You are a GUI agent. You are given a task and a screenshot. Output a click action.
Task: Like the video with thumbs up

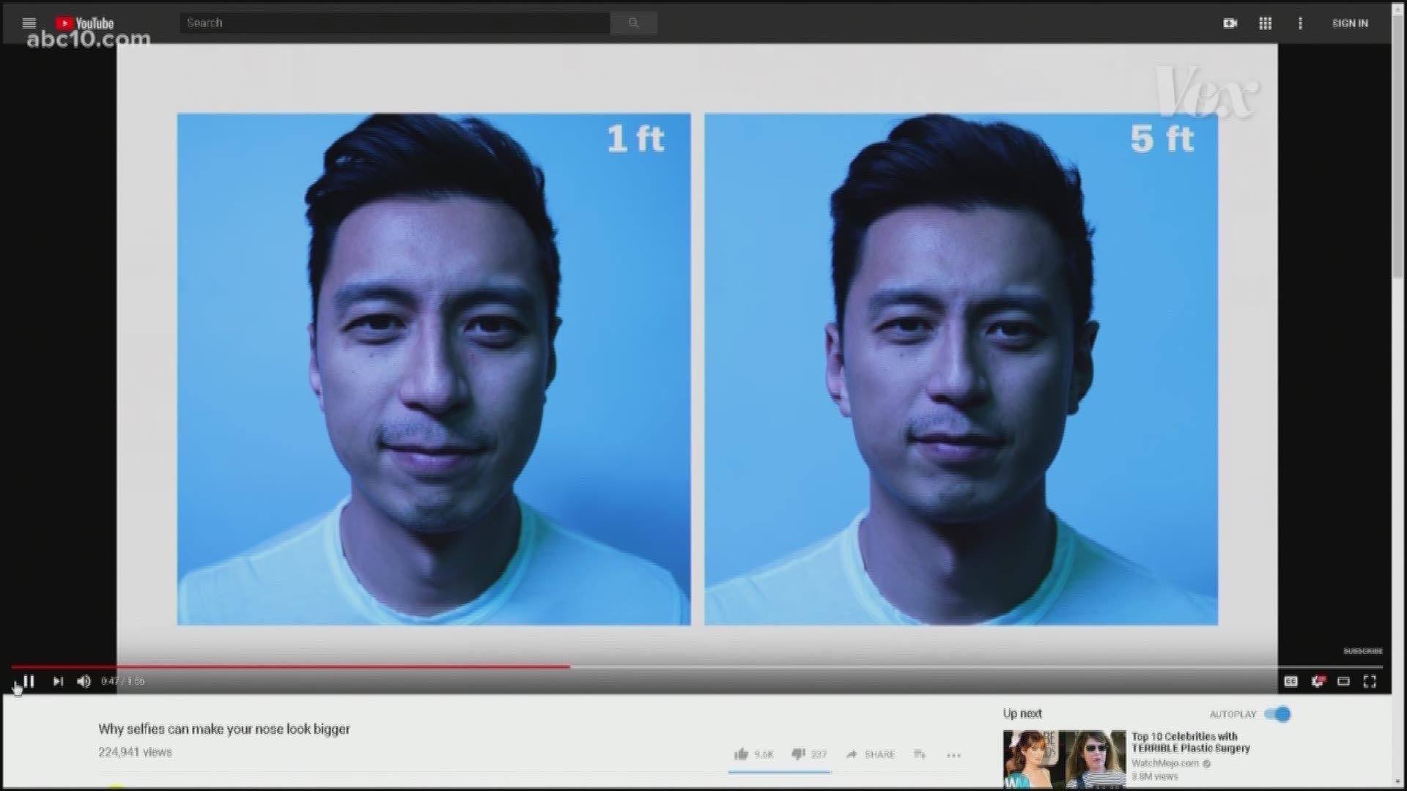pos(742,754)
